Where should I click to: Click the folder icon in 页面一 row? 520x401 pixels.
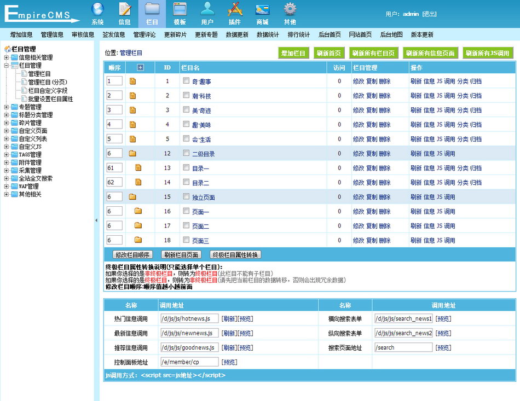coord(138,211)
